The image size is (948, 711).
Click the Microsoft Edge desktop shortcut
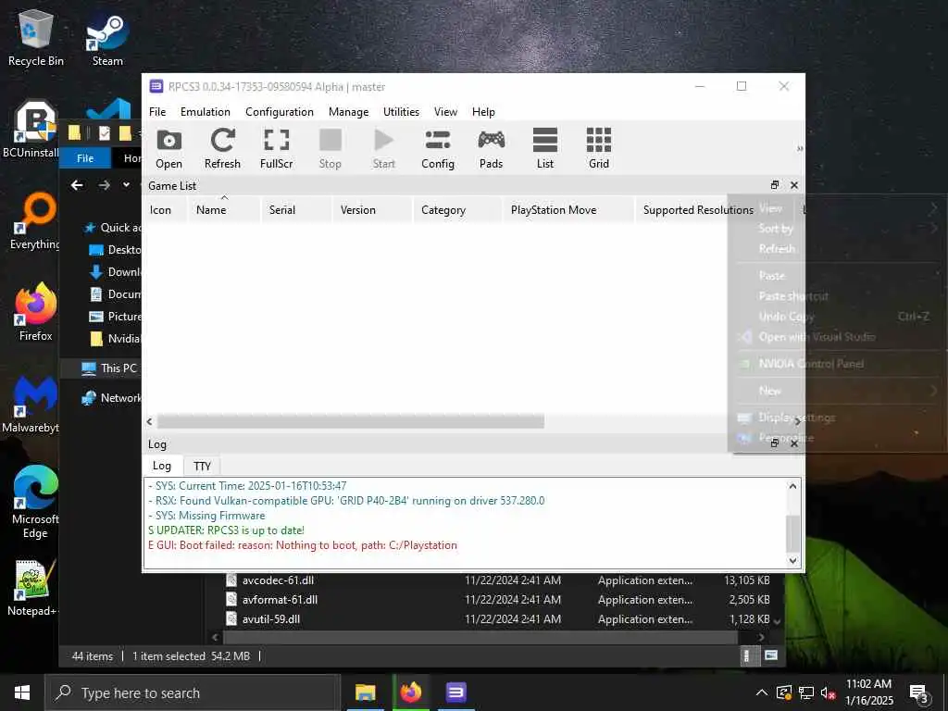pyautogui.click(x=36, y=502)
